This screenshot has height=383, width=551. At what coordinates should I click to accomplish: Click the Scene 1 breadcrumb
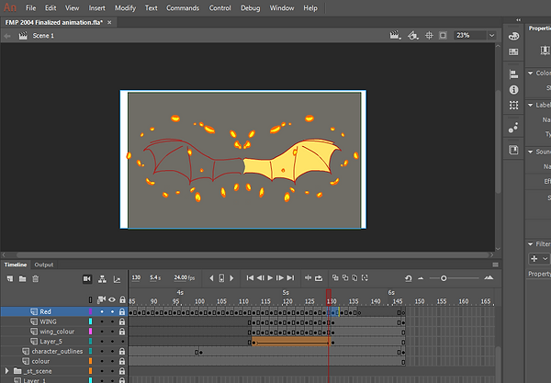pyautogui.click(x=43, y=36)
